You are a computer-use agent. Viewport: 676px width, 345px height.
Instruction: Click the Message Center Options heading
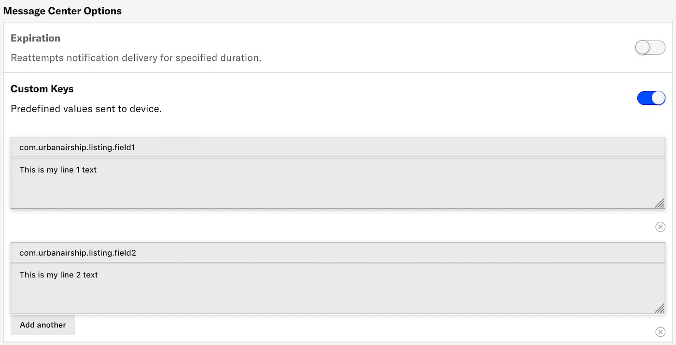point(62,10)
